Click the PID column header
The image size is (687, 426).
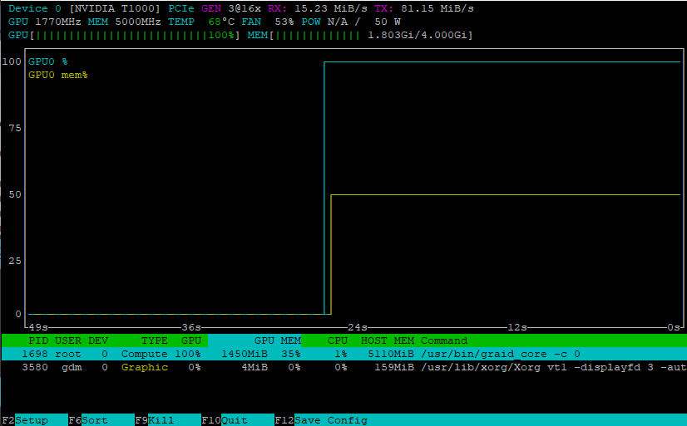click(x=38, y=340)
